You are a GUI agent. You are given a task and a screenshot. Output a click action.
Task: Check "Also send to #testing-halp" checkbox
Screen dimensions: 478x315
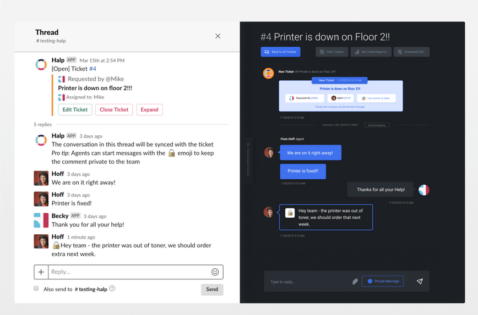click(x=36, y=289)
